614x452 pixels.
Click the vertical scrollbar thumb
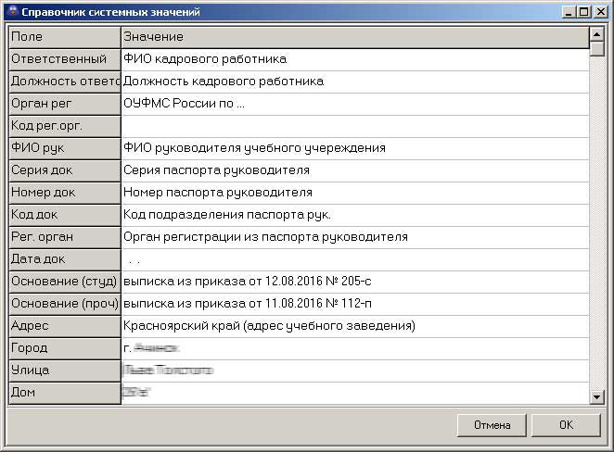(596, 49)
